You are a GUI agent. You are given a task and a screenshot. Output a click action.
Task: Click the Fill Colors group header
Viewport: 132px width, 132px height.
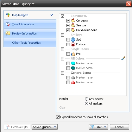(78, 59)
